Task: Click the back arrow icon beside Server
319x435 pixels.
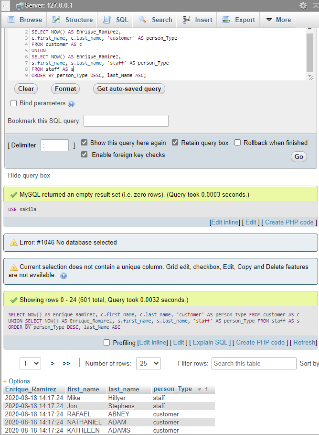Action: point(5,6)
